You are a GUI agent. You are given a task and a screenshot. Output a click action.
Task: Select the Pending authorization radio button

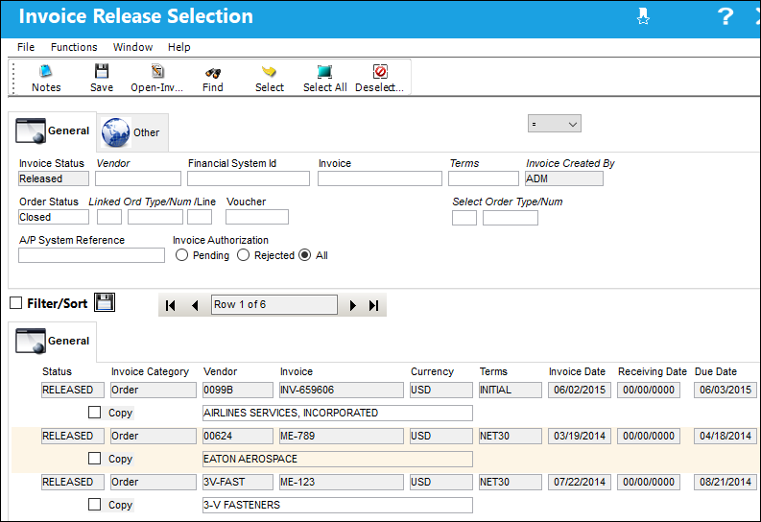tap(181, 255)
